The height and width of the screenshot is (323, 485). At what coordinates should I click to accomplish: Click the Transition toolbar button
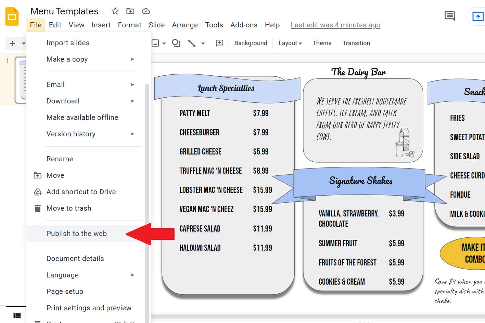tap(356, 43)
